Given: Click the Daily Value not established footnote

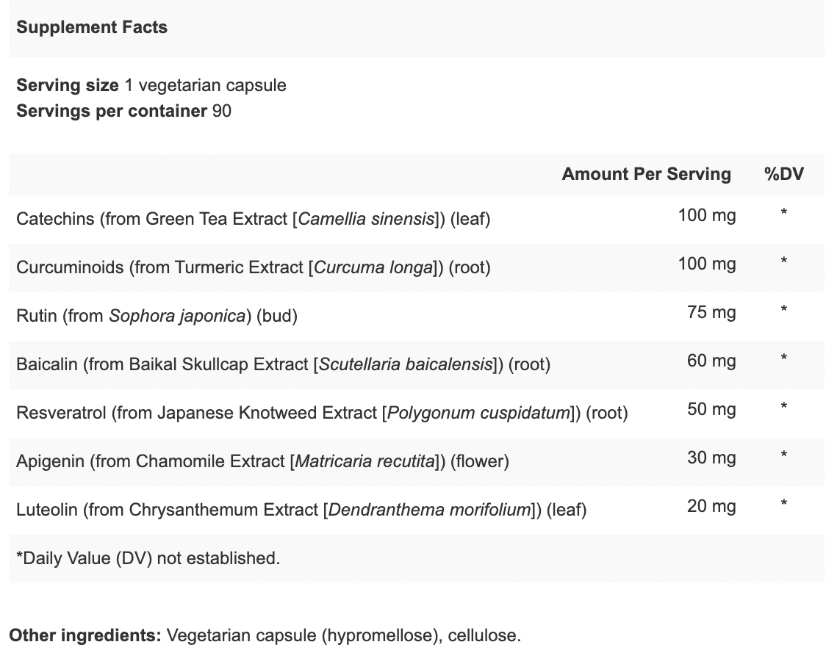Looking at the screenshot, I should pos(148,558).
